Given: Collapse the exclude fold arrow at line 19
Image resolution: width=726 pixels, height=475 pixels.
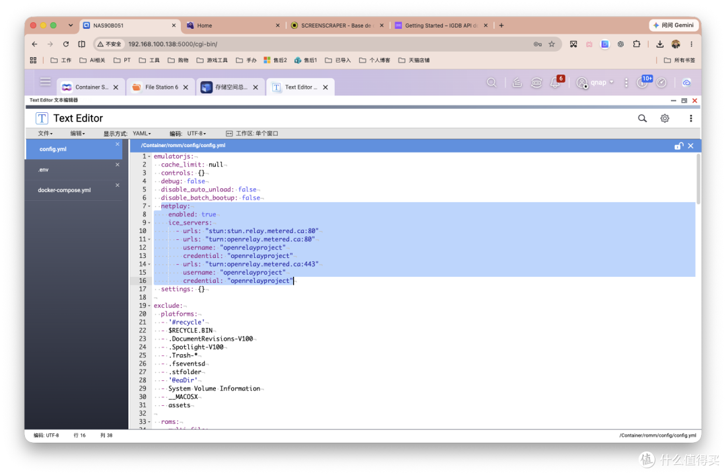Looking at the screenshot, I should [149, 306].
